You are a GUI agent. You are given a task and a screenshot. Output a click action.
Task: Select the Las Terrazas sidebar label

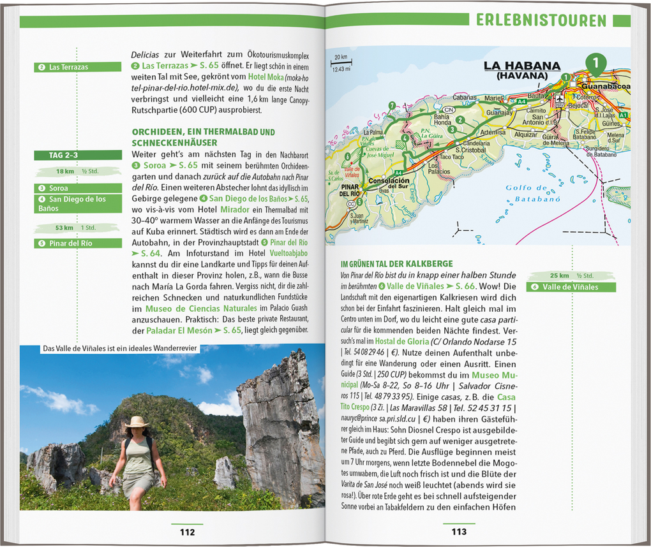(78, 67)
